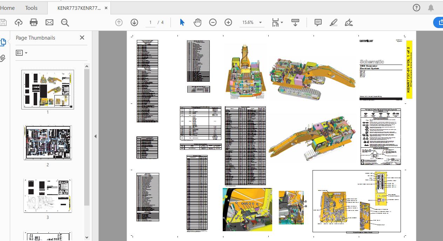Go to next page arrow
Screen dimensions: 443x241
[x=134, y=22]
